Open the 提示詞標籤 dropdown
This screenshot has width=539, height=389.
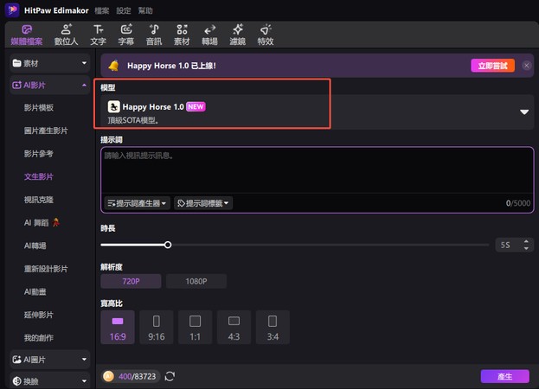click(203, 203)
